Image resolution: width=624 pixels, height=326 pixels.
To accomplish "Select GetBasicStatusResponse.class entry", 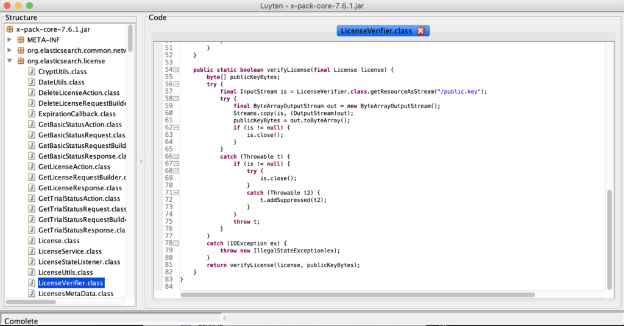I will point(82,156).
